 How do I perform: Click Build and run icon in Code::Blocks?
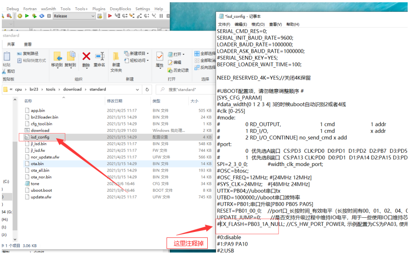(x=34, y=16)
